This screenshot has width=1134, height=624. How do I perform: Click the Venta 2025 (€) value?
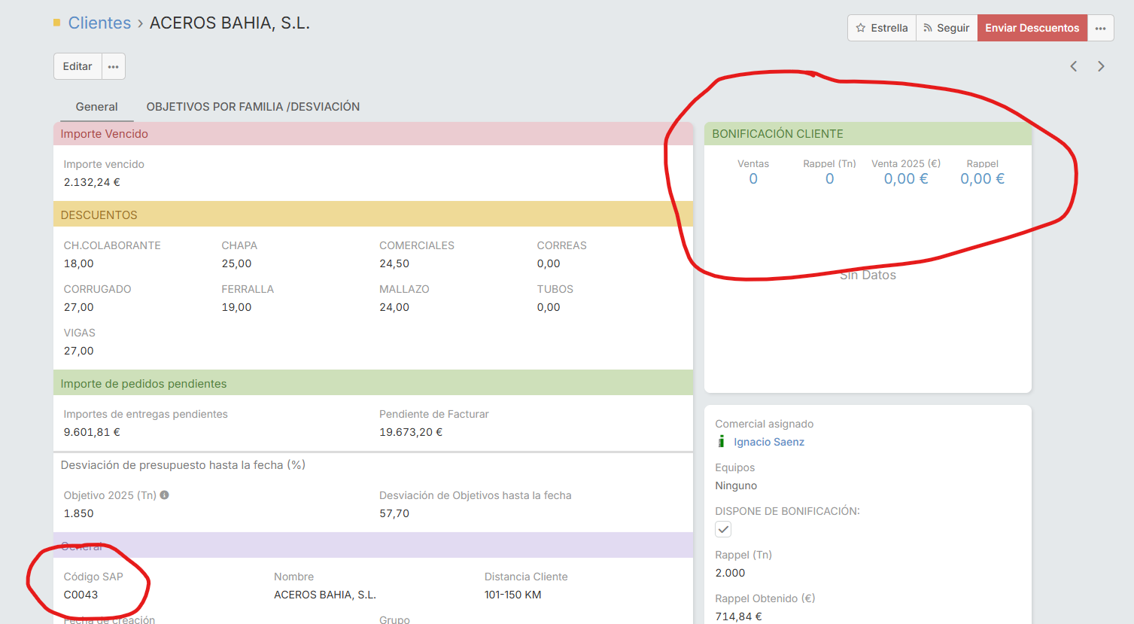coord(905,179)
